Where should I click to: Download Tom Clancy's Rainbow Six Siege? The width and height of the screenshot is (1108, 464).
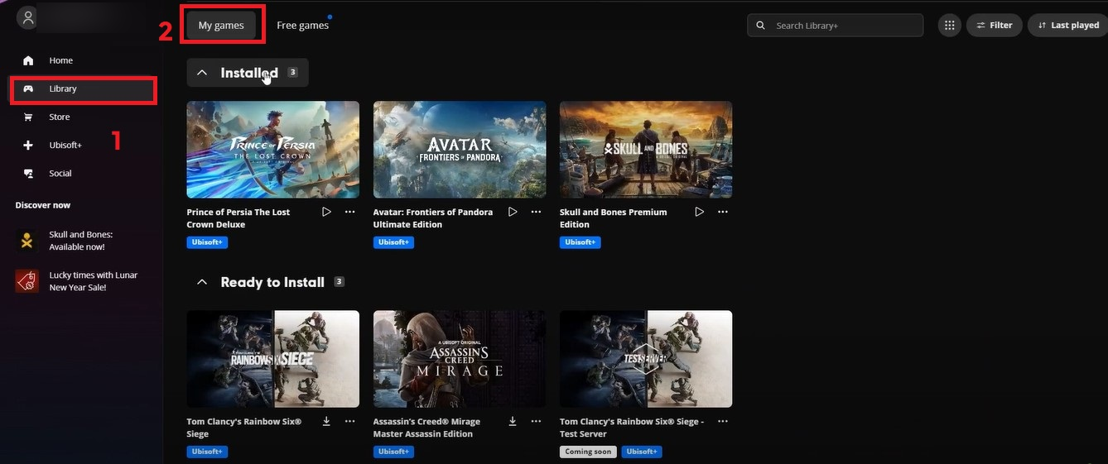point(326,421)
